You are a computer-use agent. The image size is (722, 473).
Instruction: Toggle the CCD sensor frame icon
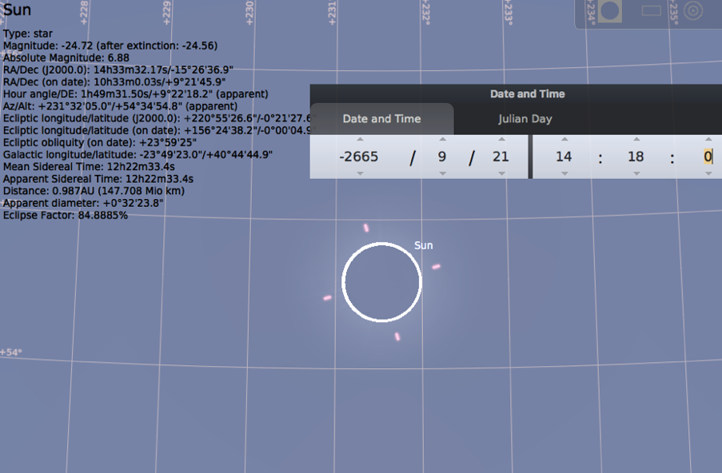click(x=652, y=11)
